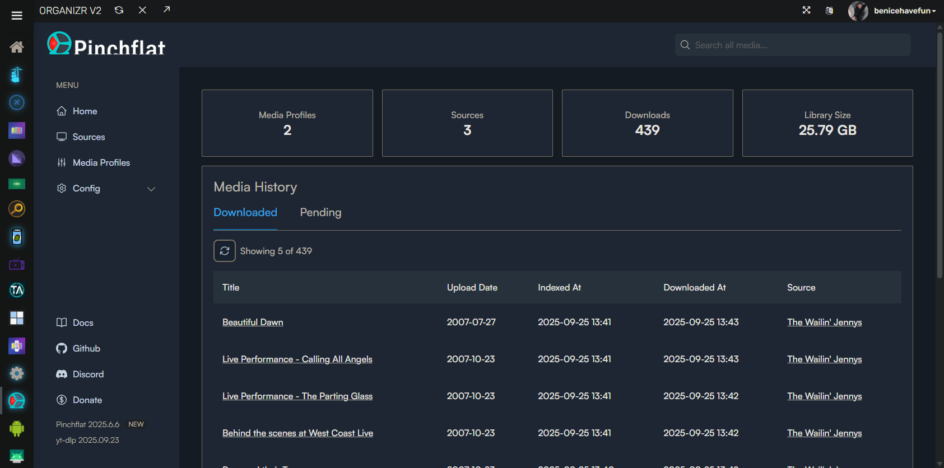Expand the Config menu chevron

[x=151, y=189]
